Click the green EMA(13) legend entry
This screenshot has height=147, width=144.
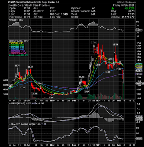pos(17,45)
